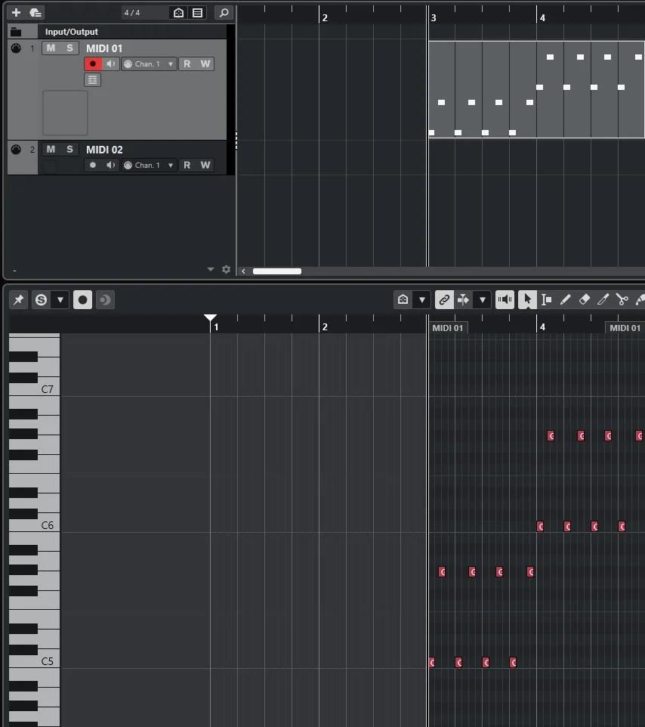Click the Find Tracks magnifier icon
The height and width of the screenshot is (727, 645).
coord(224,13)
